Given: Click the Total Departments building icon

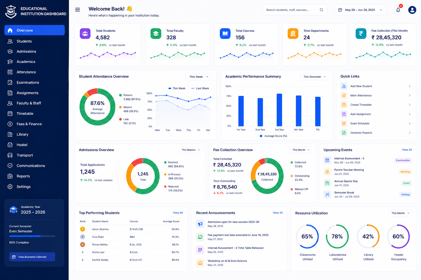Looking at the screenshot, I should click(293, 34).
